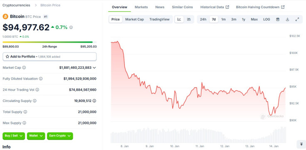Set chart range to Max
The width and height of the screenshot is (306, 150).
[x=254, y=19]
